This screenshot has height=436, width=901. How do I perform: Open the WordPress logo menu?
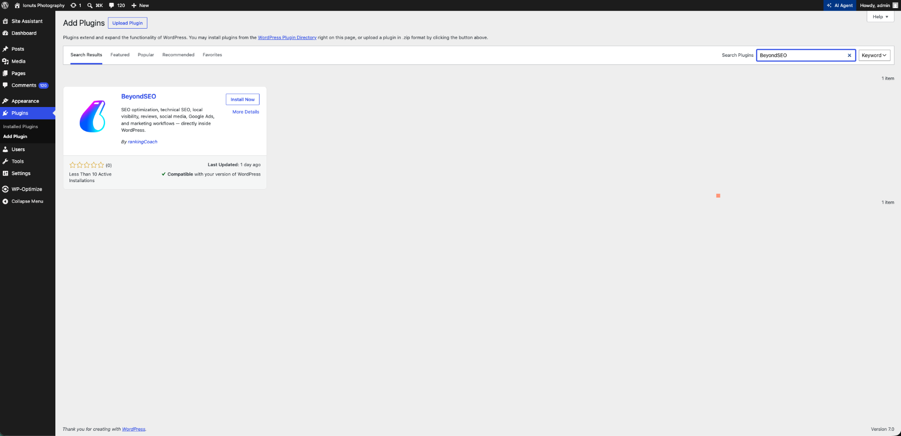tap(5, 5)
